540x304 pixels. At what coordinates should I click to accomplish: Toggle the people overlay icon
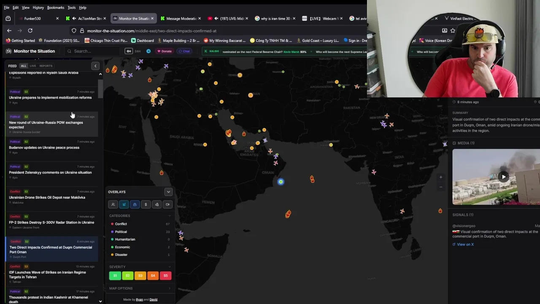tap(113, 204)
